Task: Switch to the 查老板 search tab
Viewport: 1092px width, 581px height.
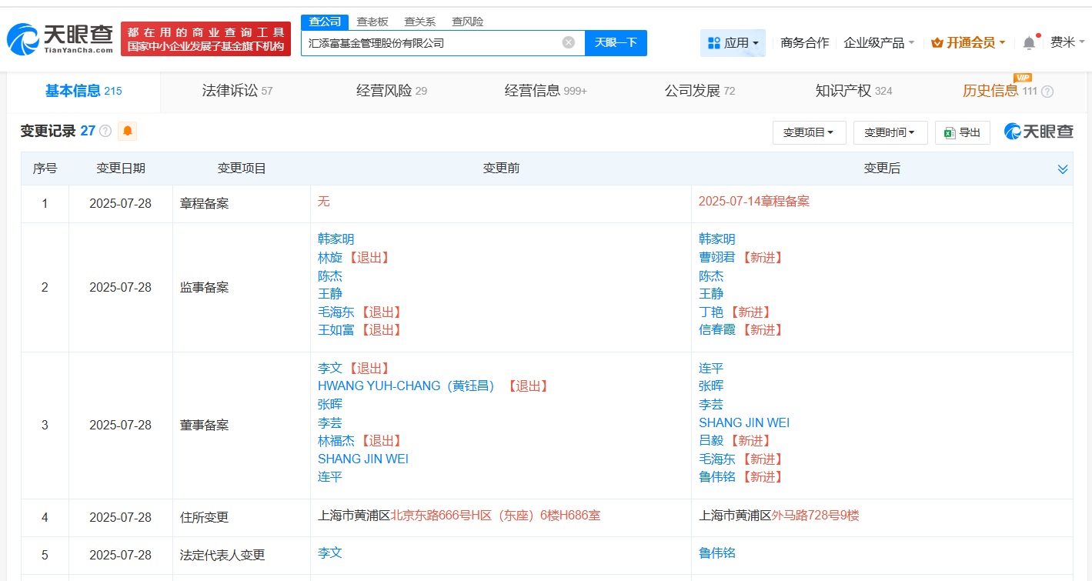Action: (x=372, y=22)
